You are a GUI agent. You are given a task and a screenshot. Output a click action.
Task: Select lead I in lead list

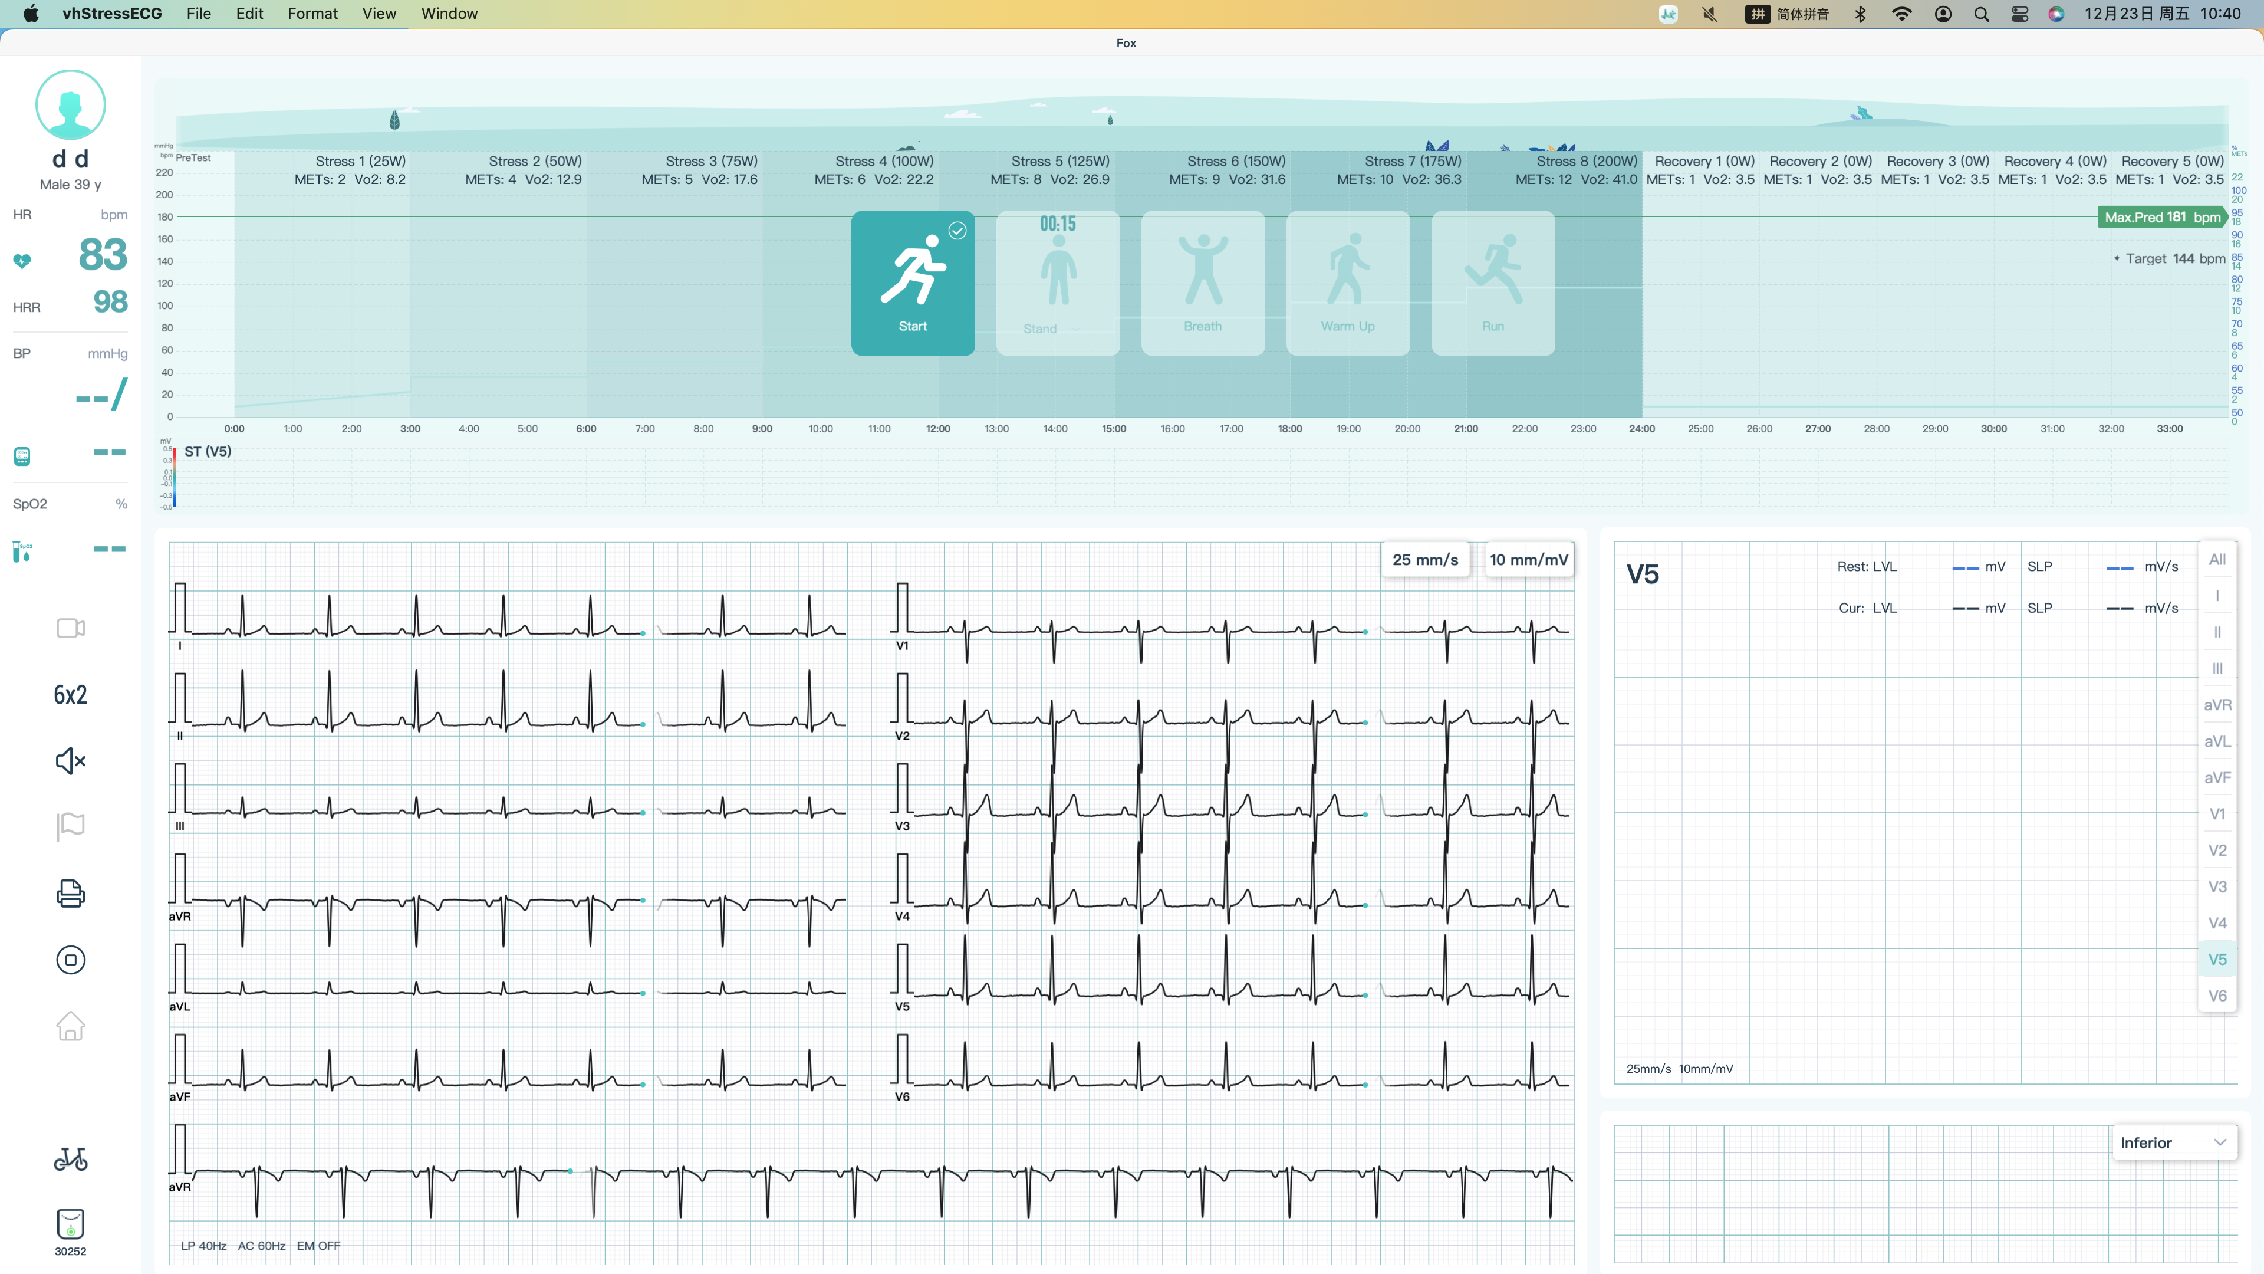coord(2217,595)
